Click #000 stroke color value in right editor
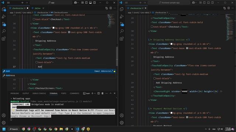This screenshot has width=236, height=132. pos(184,91)
